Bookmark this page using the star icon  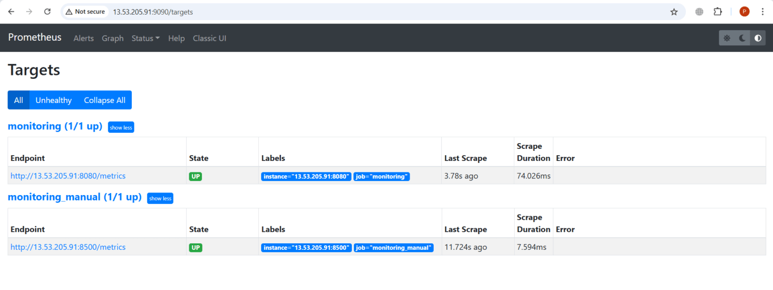click(x=674, y=11)
